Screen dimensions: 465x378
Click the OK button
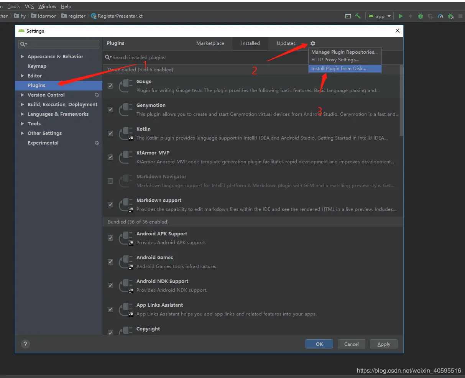pos(319,344)
